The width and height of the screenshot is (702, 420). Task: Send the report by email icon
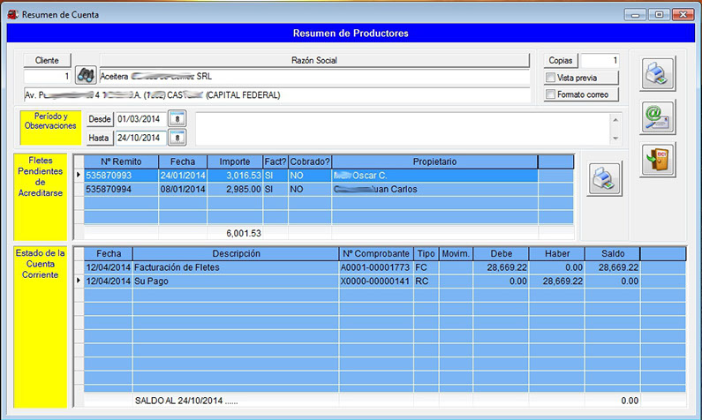pos(658,116)
